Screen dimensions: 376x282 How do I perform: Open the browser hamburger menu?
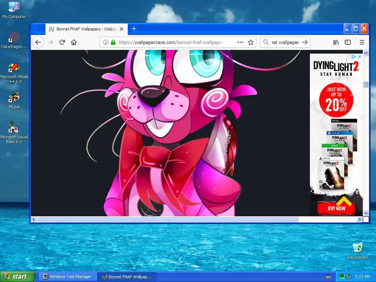[x=362, y=43]
